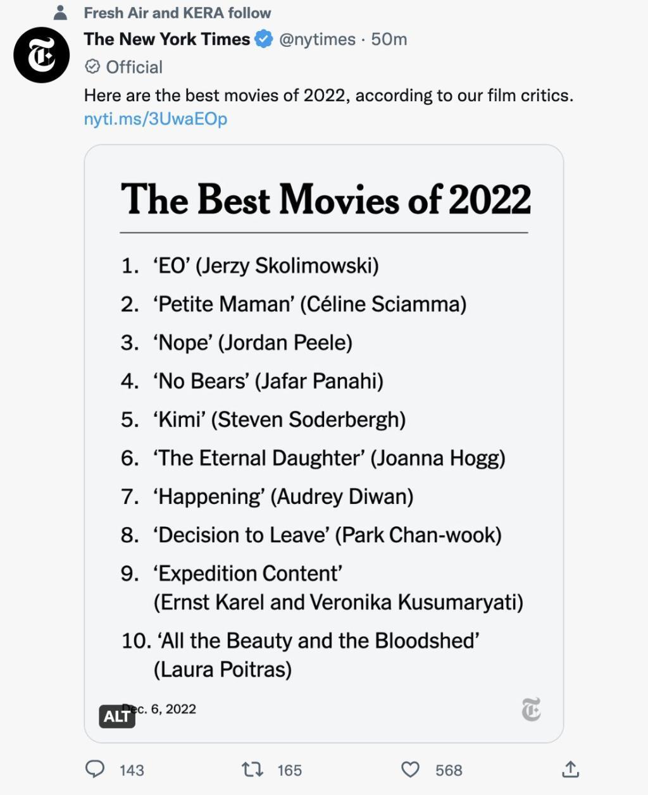The width and height of the screenshot is (648, 795).
Task: Click the person icon beside the follow notice
Action: pos(61,12)
